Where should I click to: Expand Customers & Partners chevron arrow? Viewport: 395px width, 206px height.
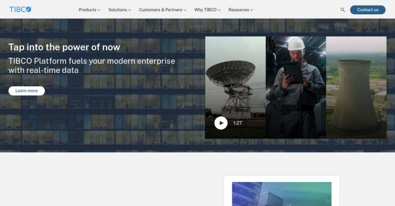point(185,10)
